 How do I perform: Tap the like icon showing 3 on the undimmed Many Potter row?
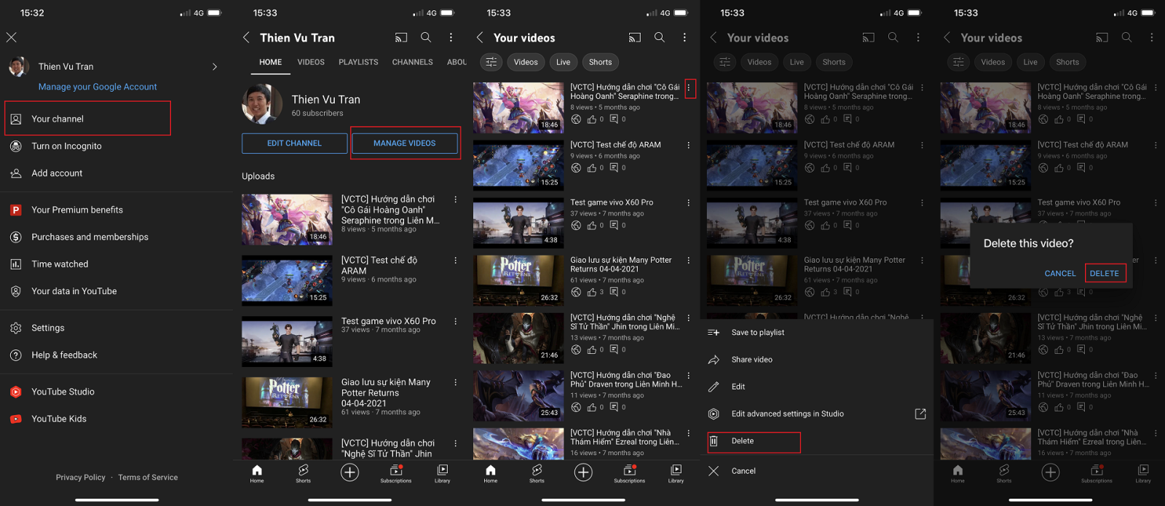[592, 292]
